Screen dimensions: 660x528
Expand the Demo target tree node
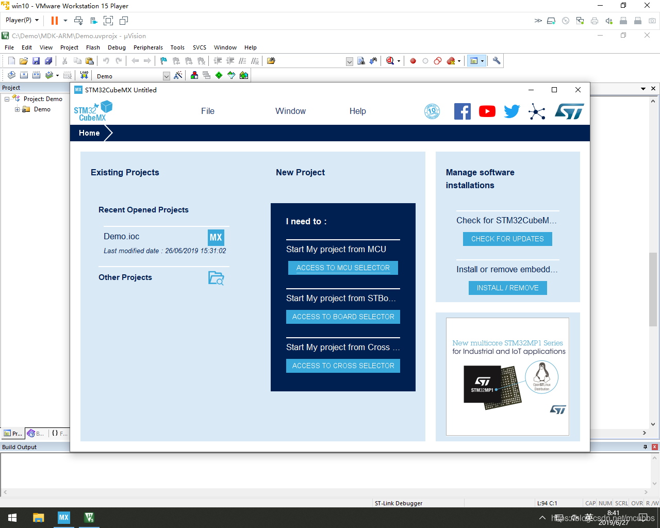(x=17, y=109)
